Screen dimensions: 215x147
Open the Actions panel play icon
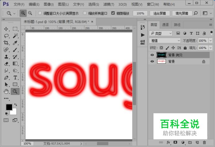tap(143, 35)
